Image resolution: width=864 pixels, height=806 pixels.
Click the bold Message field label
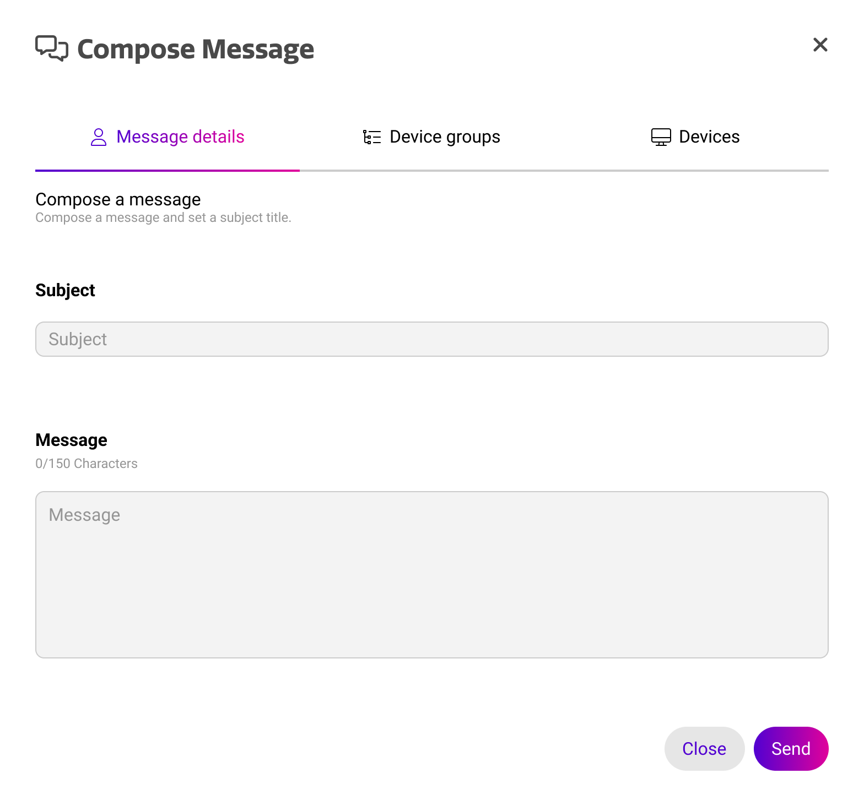71,440
